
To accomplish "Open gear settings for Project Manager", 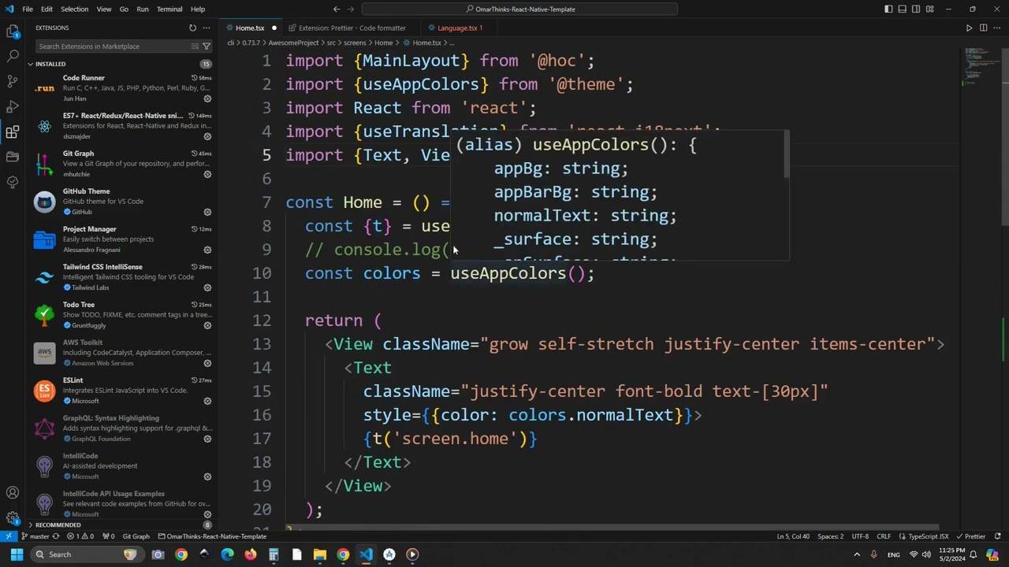I will [x=207, y=250].
